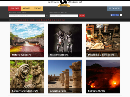Open the Sorcery and witchcraft tile

tap(27, 77)
